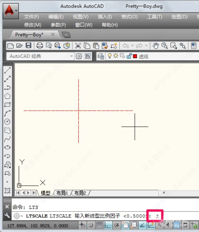The image size is (199, 232).
Task: Click the Block Editor lightning icon
Action: 114,46
